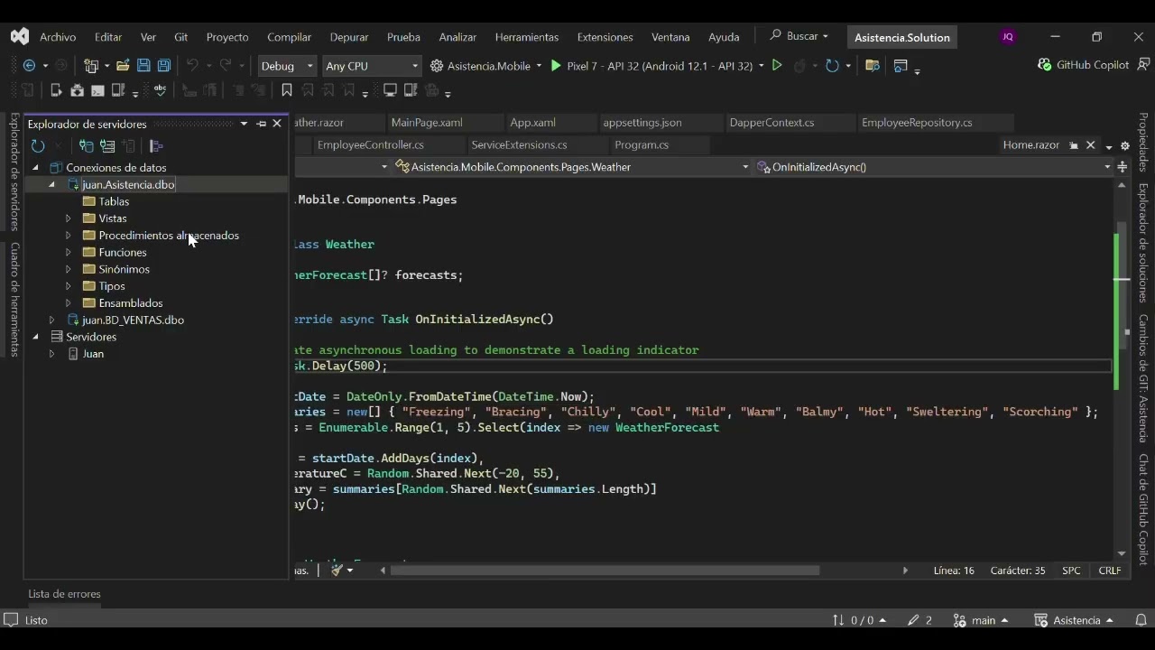Viewport: 1155px width, 650px height.
Task: Pin the Explorador de servidores panel
Action: 261,124
